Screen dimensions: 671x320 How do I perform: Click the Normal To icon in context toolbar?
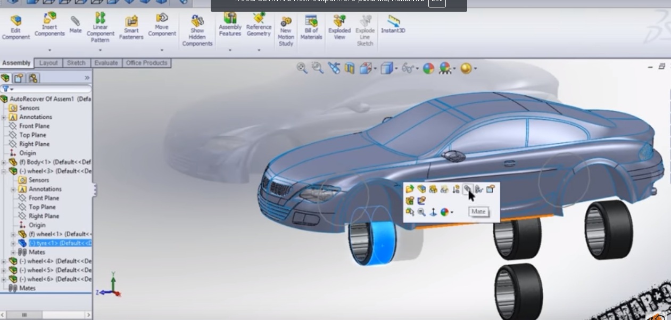[433, 212]
